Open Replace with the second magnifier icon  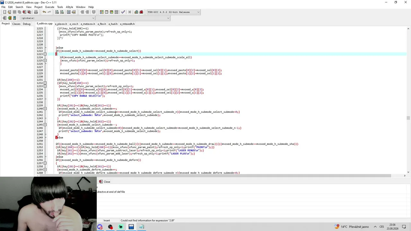62,12
